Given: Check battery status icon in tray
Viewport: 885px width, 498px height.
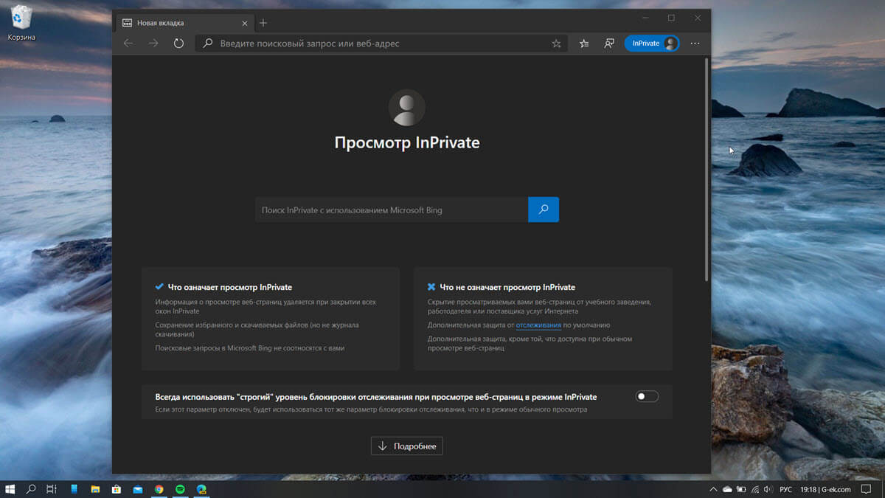Looking at the screenshot, I should pos(740,489).
